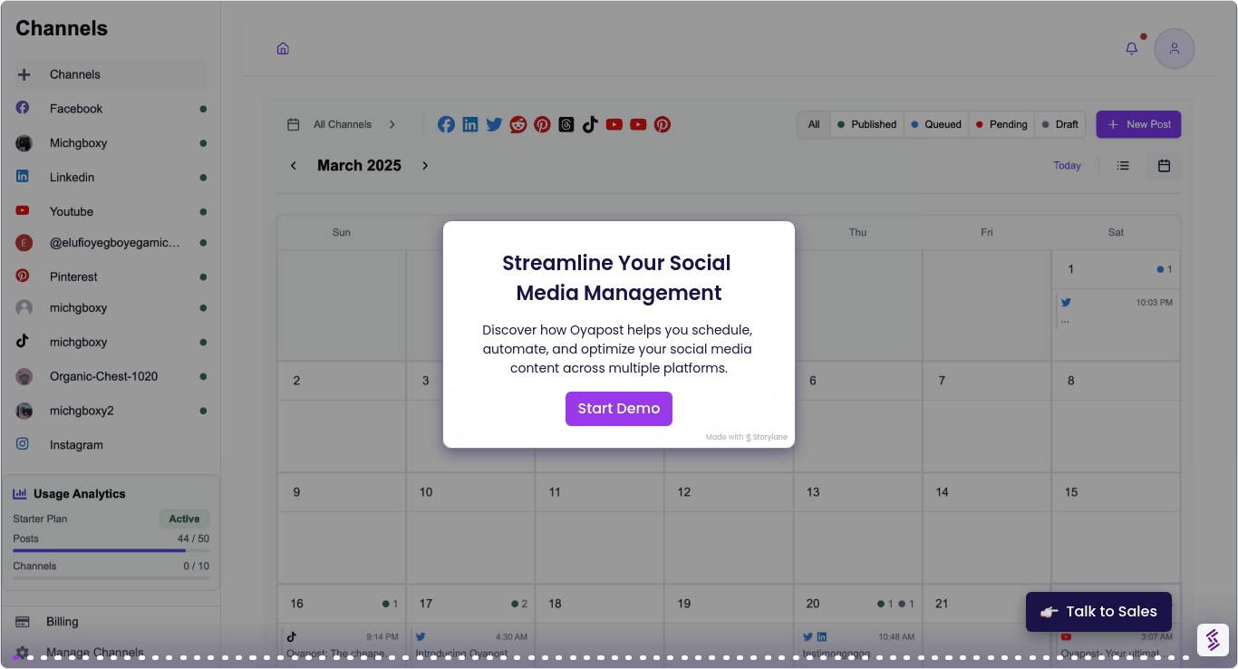
Task: Open Pinterest channel in sidebar
Action: 110,276
